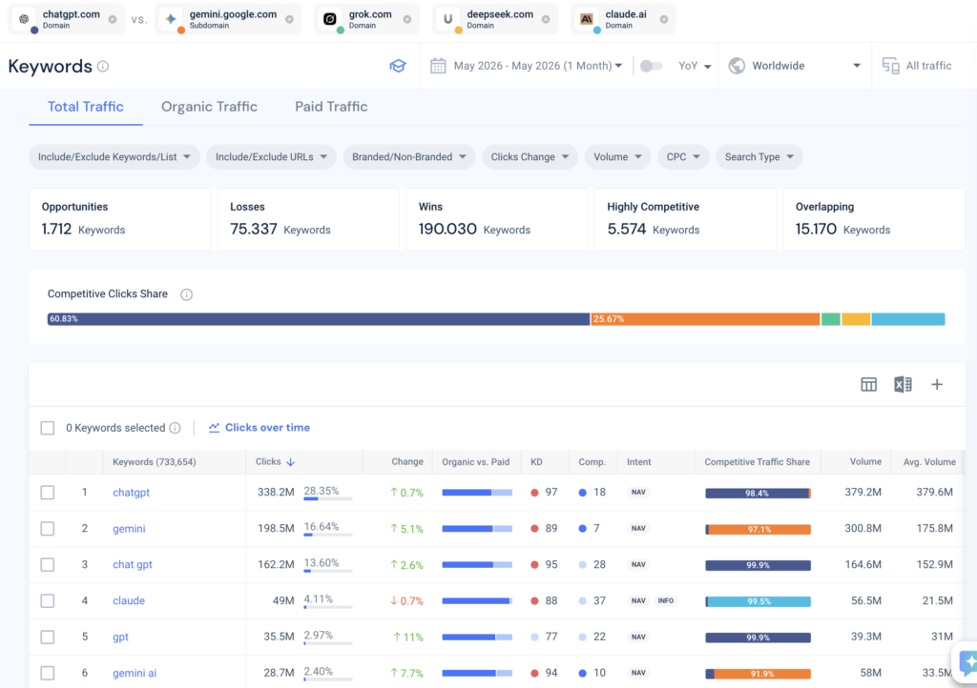
Task: Open Clicks Change filter dropdown
Action: click(x=530, y=157)
